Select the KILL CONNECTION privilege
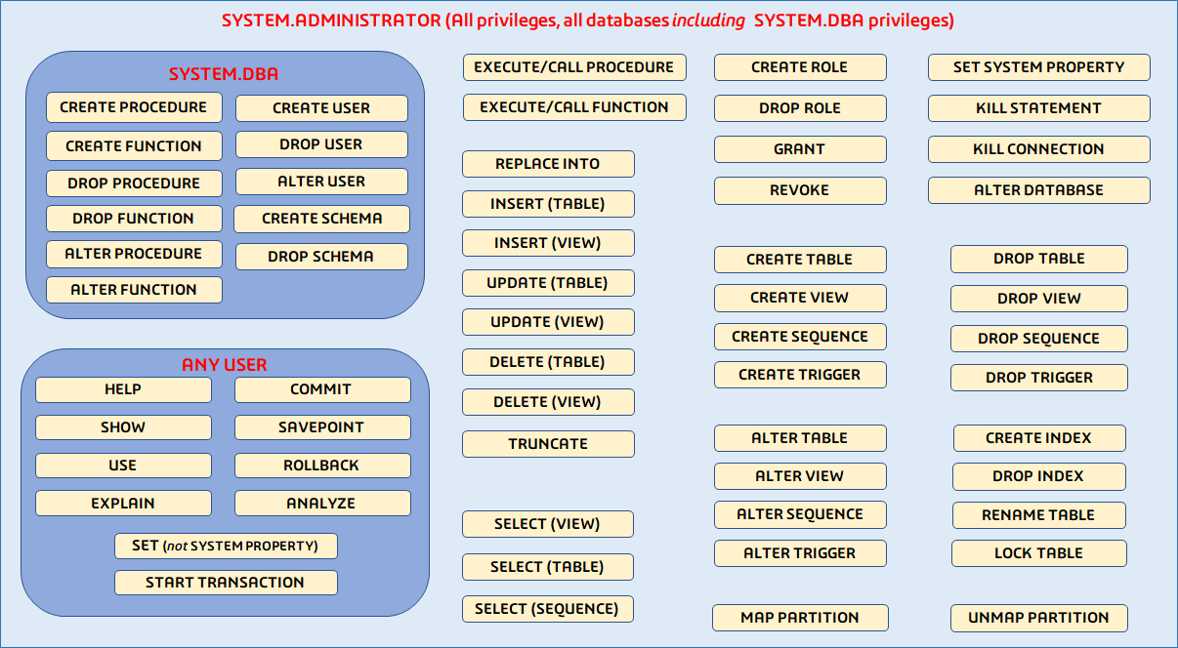Viewport: 1178px width, 648px height. pos(1038,149)
